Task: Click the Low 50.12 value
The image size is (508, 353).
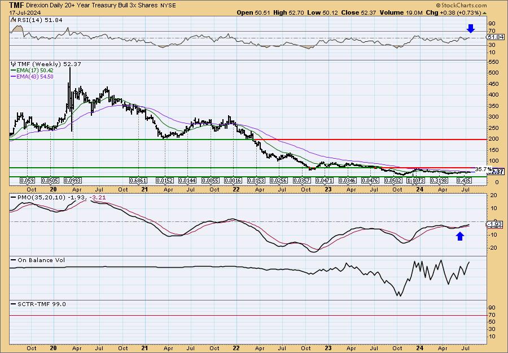Action: click(322, 13)
